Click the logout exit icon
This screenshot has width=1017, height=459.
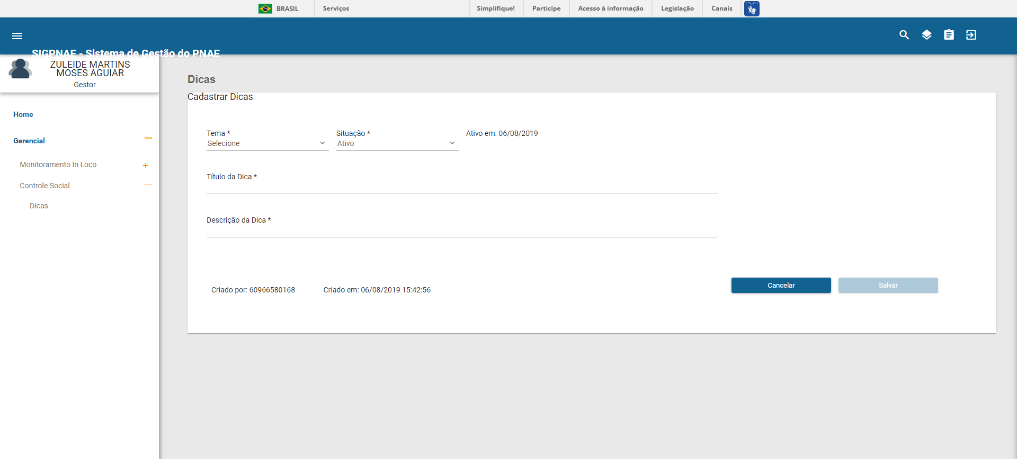click(x=971, y=35)
